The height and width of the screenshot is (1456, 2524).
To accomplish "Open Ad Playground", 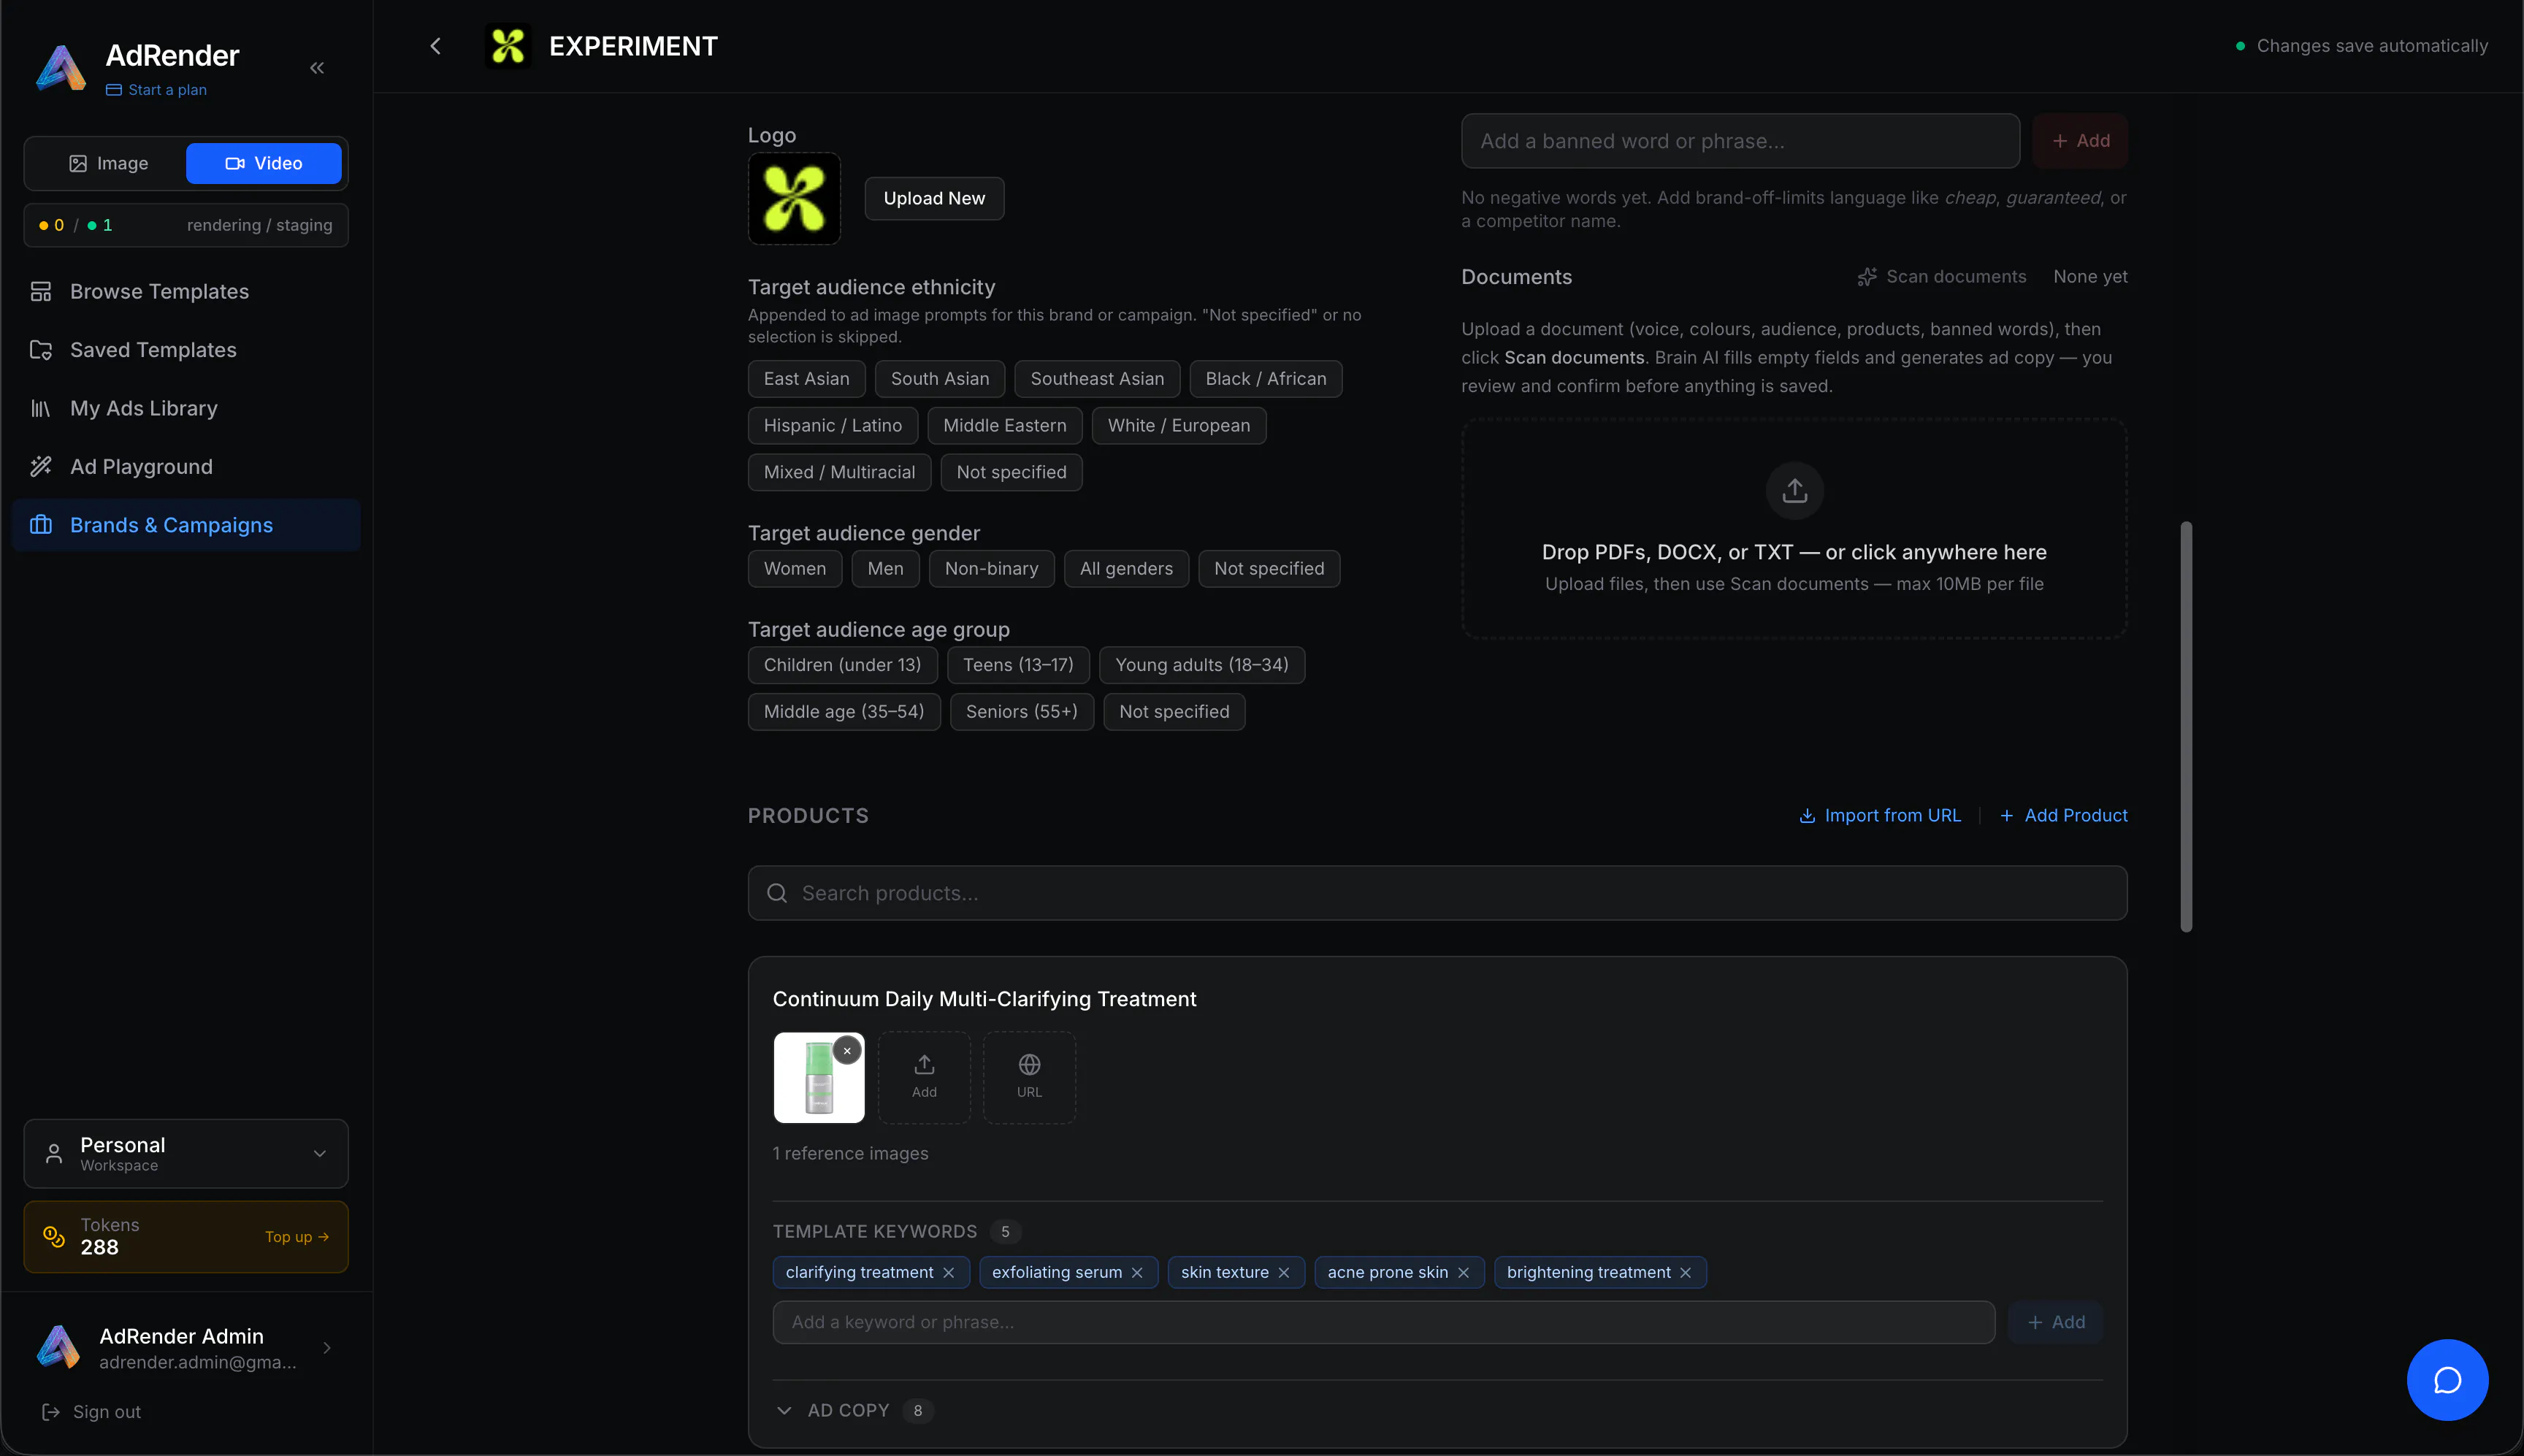I will tap(186, 466).
